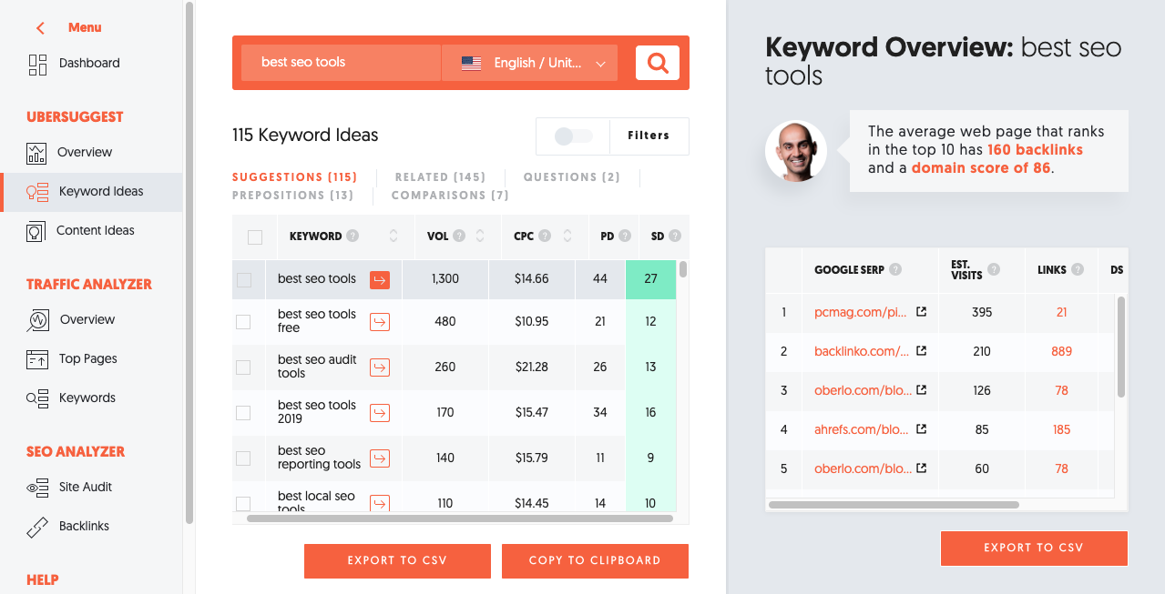Open Backlinks chain icon
The width and height of the screenshot is (1165, 594).
pyautogui.click(x=37, y=527)
